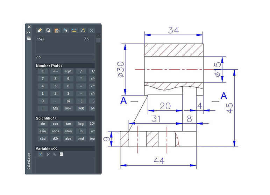Click the number 4 key
Screen dimensions: 270x195
tap(43, 86)
